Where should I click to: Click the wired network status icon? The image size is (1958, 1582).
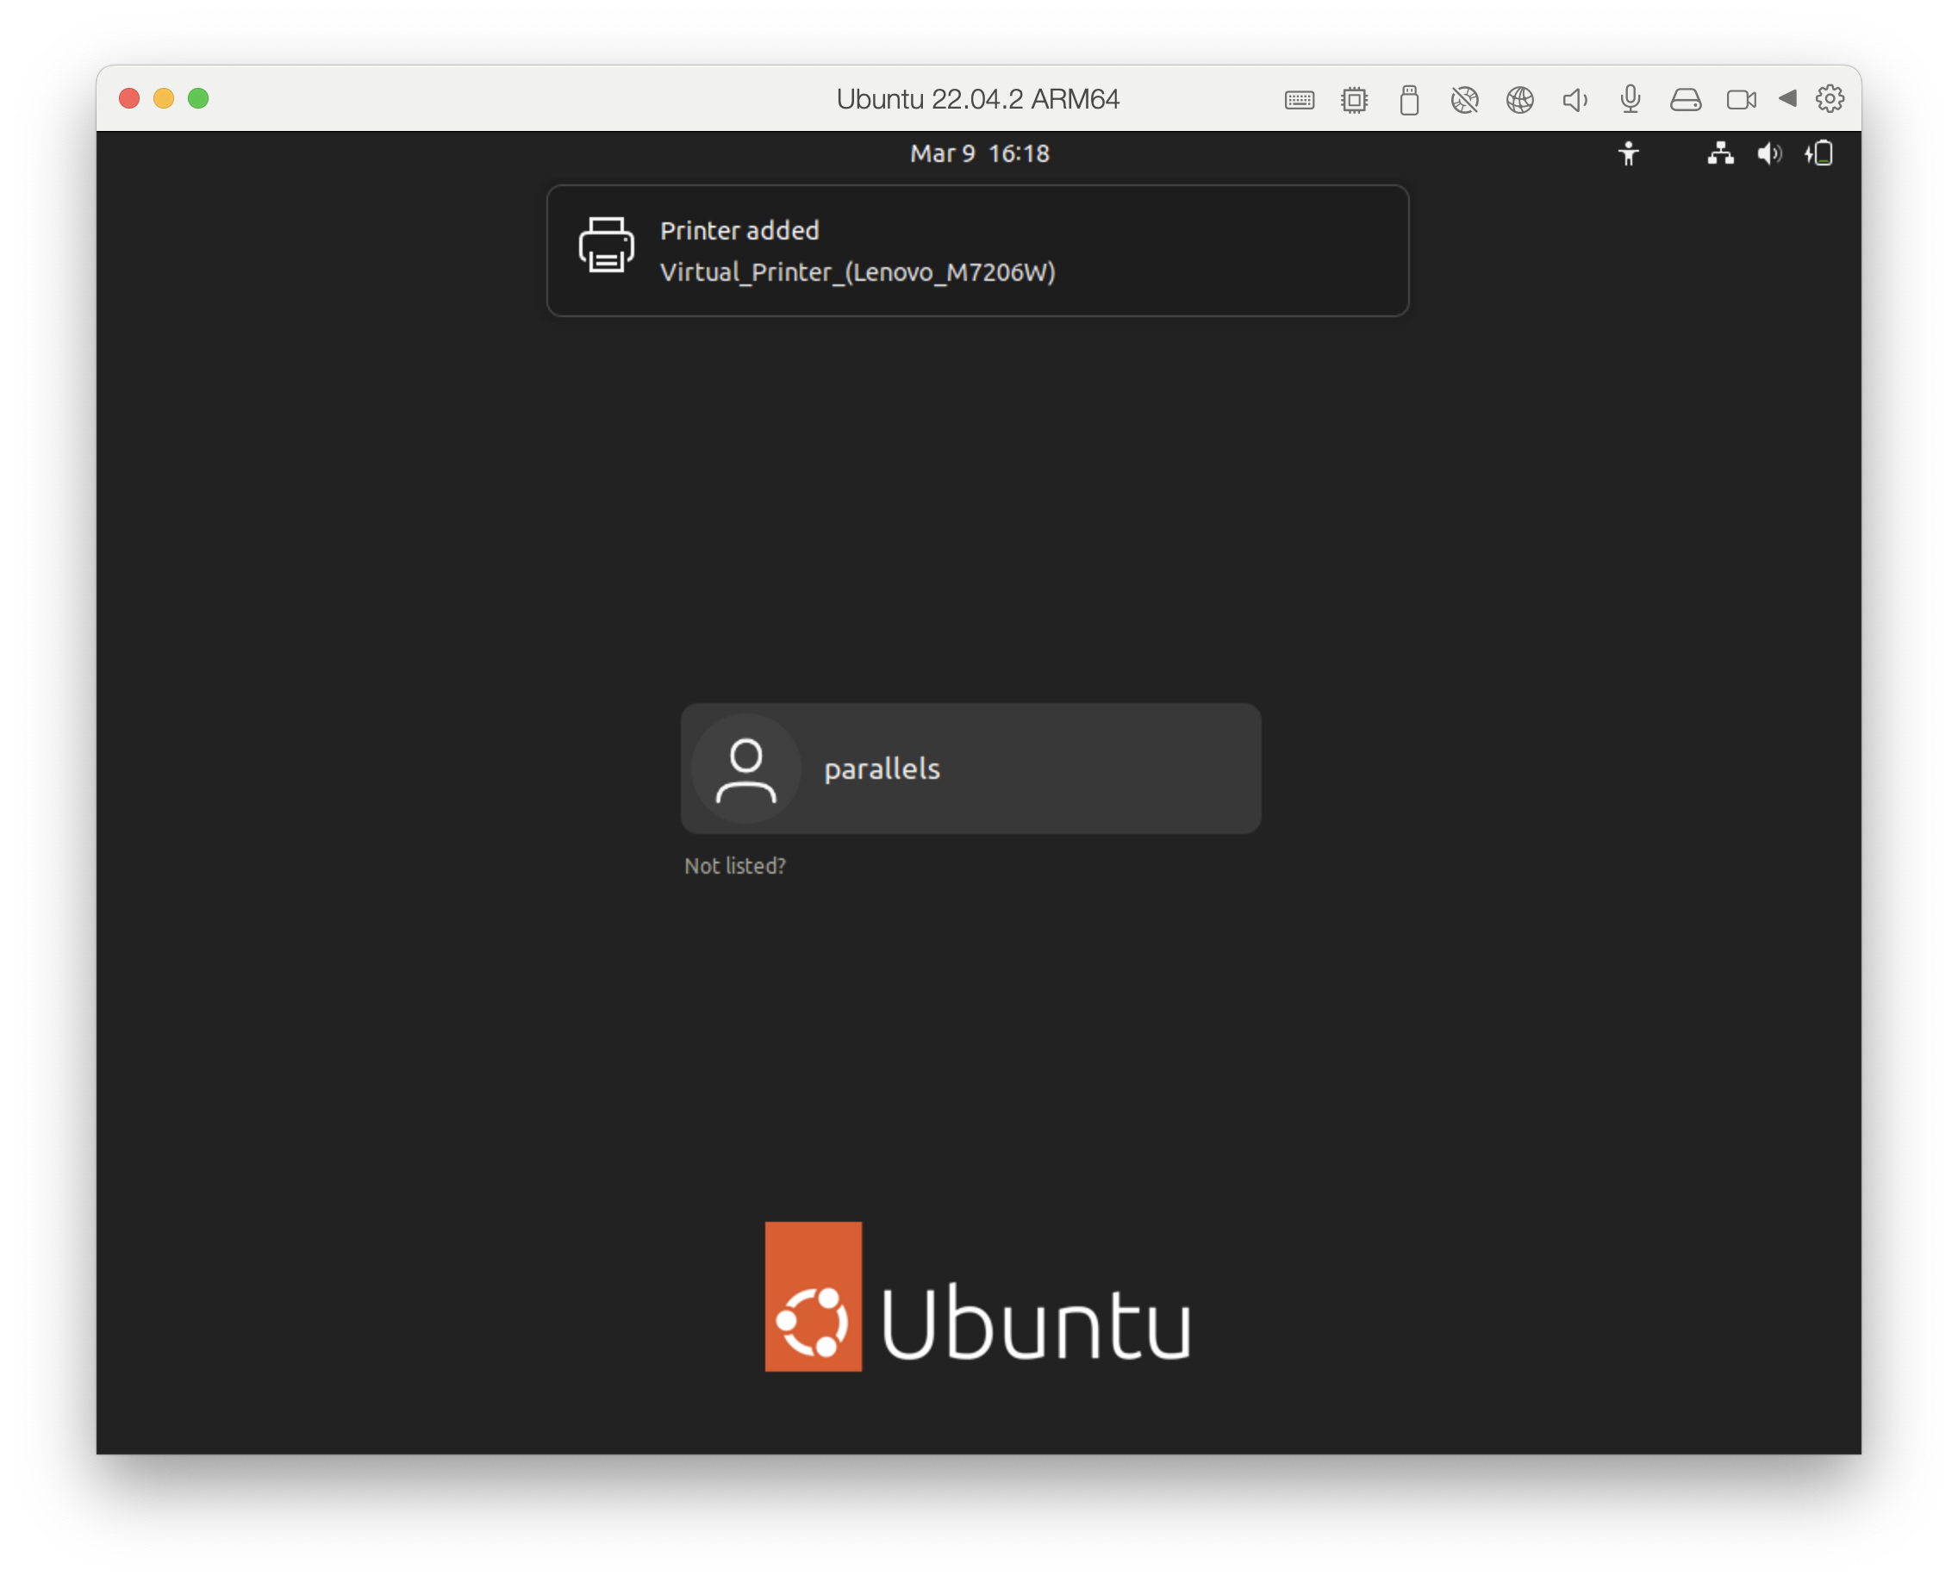(1720, 153)
